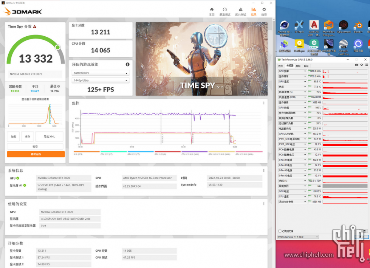Click the orange 再次运行 button

(x=36, y=154)
